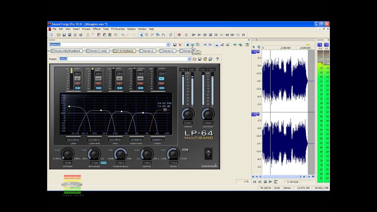The image size is (377, 212).
Task: Open the Options menu
Action: point(131,29)
